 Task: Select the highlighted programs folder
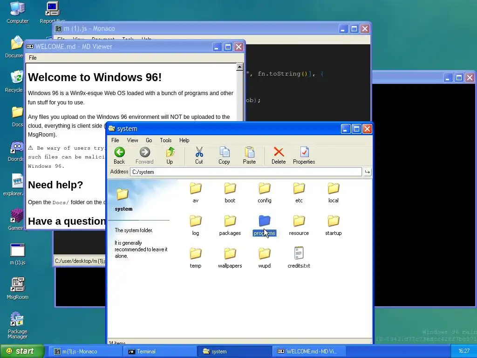265,225
